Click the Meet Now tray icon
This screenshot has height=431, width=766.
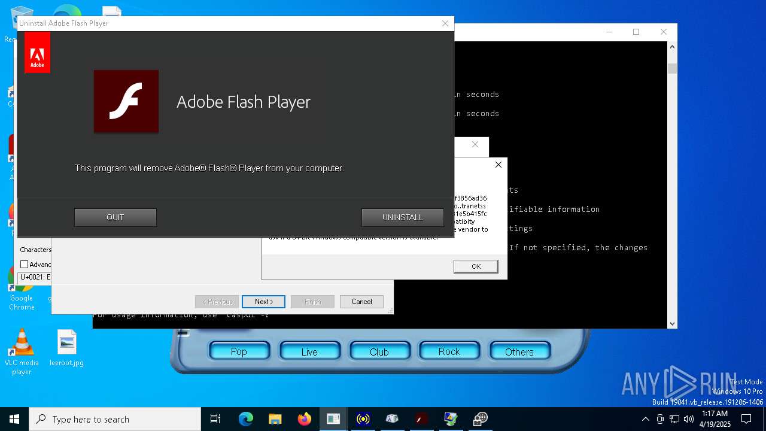pos(659,419)
